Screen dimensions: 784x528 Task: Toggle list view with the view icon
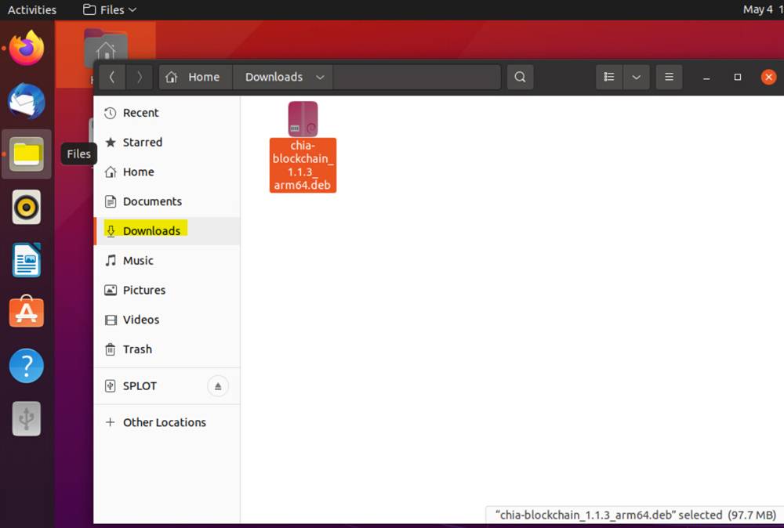pos(609,77)
